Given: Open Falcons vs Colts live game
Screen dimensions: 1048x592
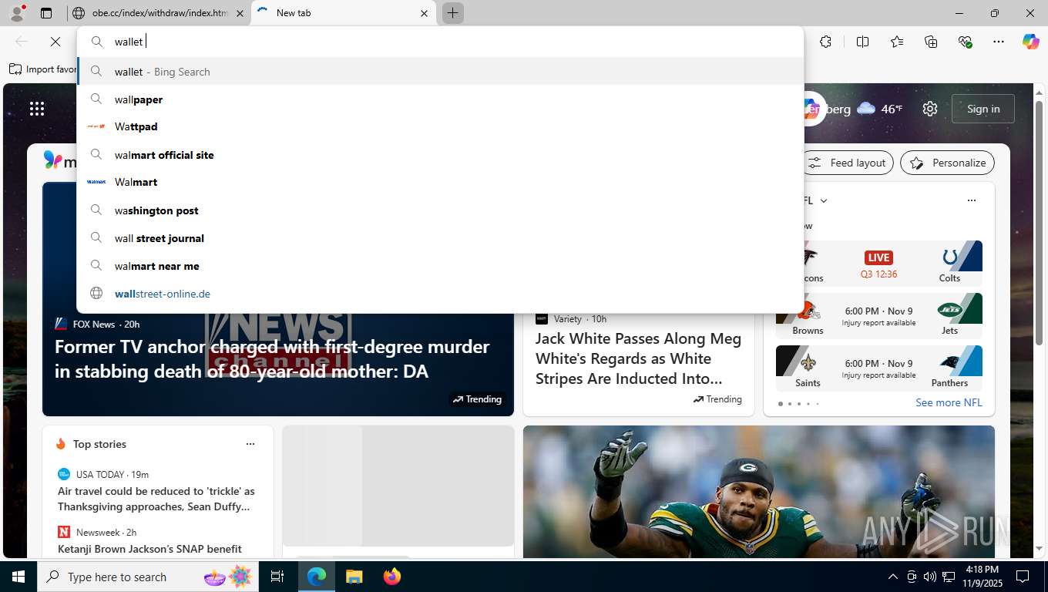Looking at the screenshot, I should (879, 264).
